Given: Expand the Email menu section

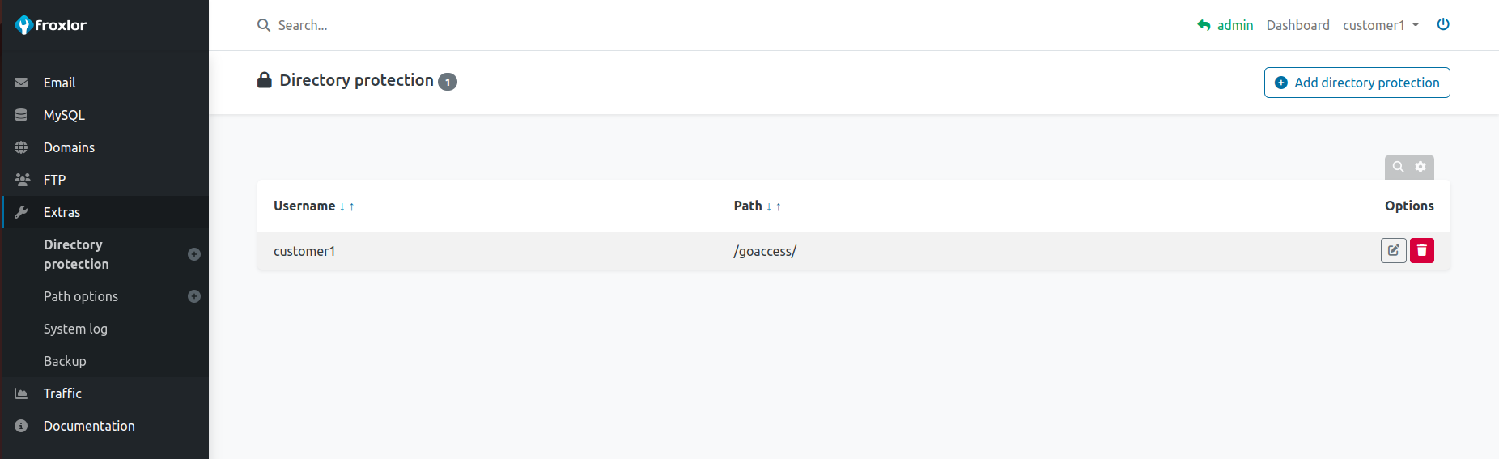Looking at the screenshot, I should click(59, 83).
